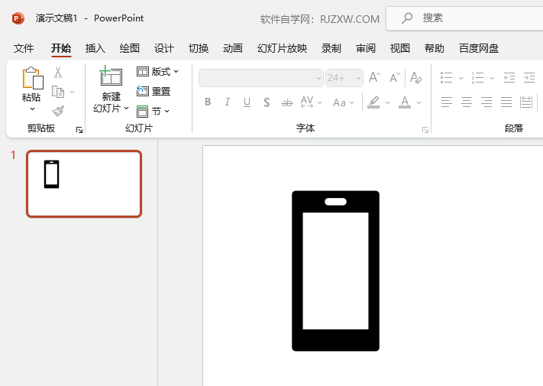
Task: Switch to the Animations (动画) tab
Action: pyautogui.click(x=233, y=48)
